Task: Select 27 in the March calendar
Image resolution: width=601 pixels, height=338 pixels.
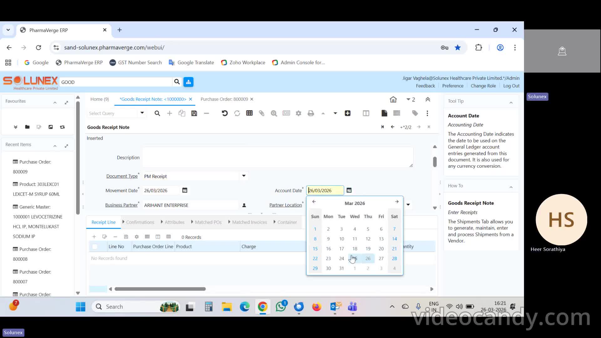Action: (x=381, y=259)
